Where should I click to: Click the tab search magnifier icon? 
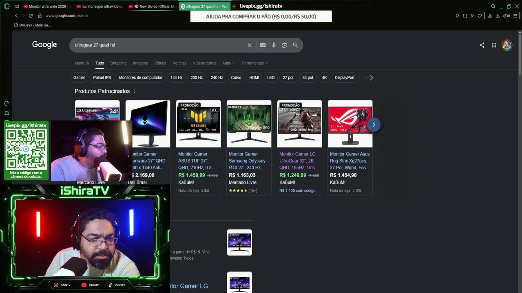[x=493, y=7]
